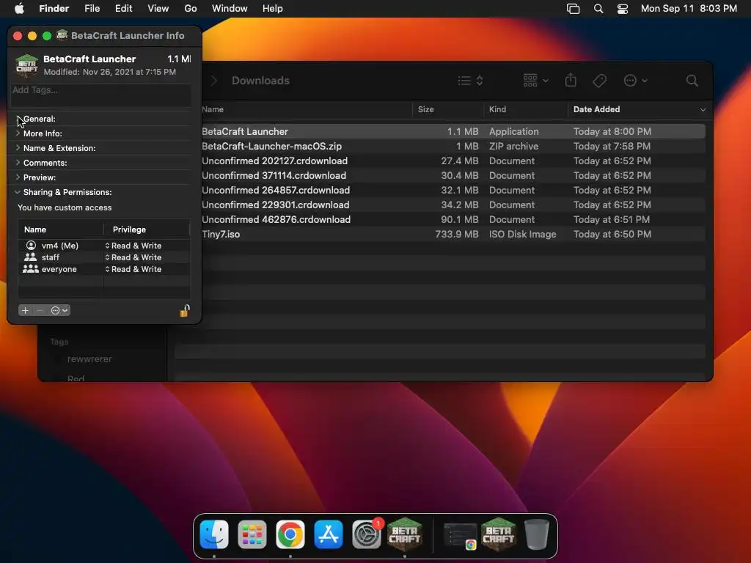Open the Edit menu
The image size is (751, 563).
coord(123,9)
